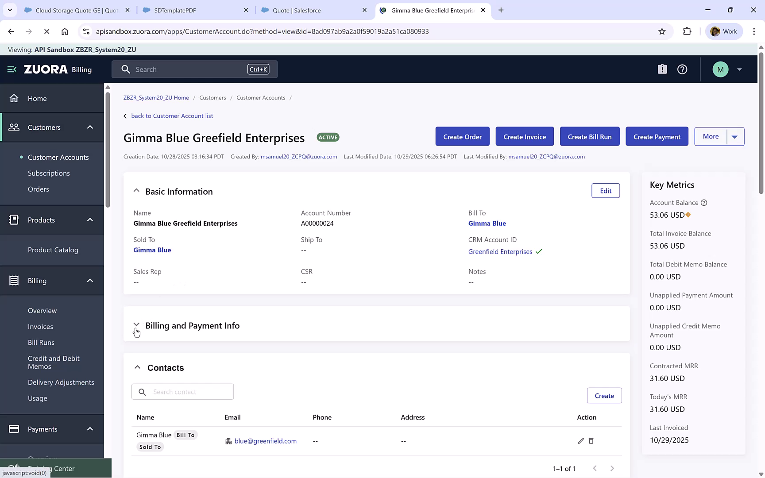Viewport: 765px width, 478px height.
Task: Collapse the left navigation sidebar
Action: 11,69
